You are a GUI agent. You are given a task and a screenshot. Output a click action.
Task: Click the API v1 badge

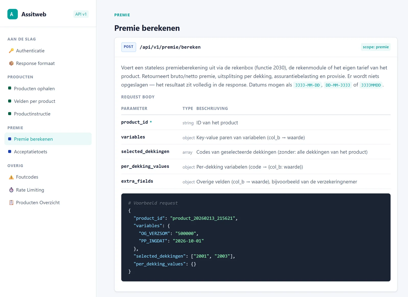click(x=81, y=14)
